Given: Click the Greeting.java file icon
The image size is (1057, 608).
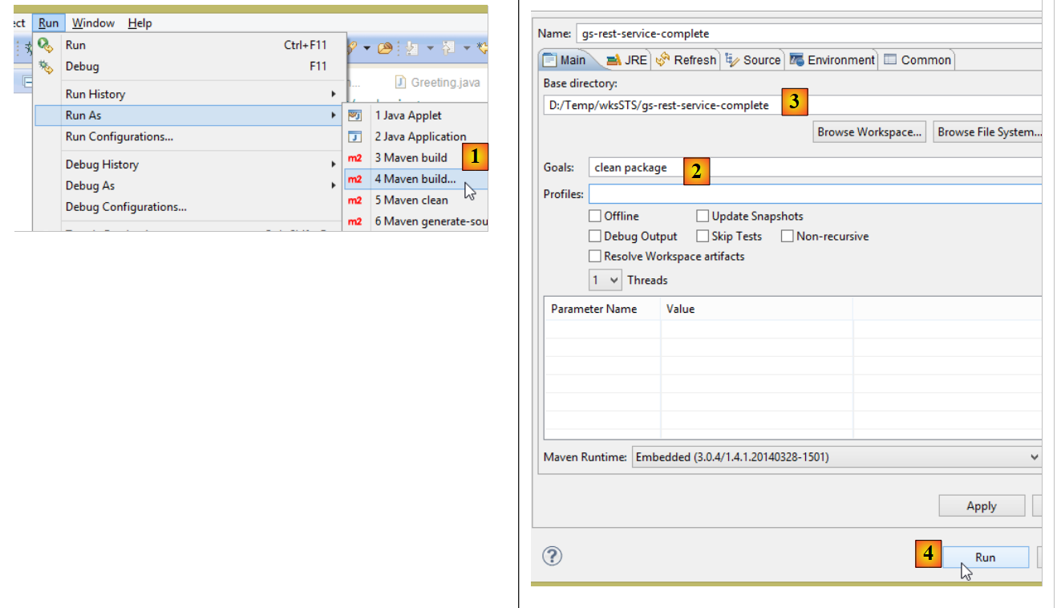Looking at the screenshot, I should coord(400,83).
